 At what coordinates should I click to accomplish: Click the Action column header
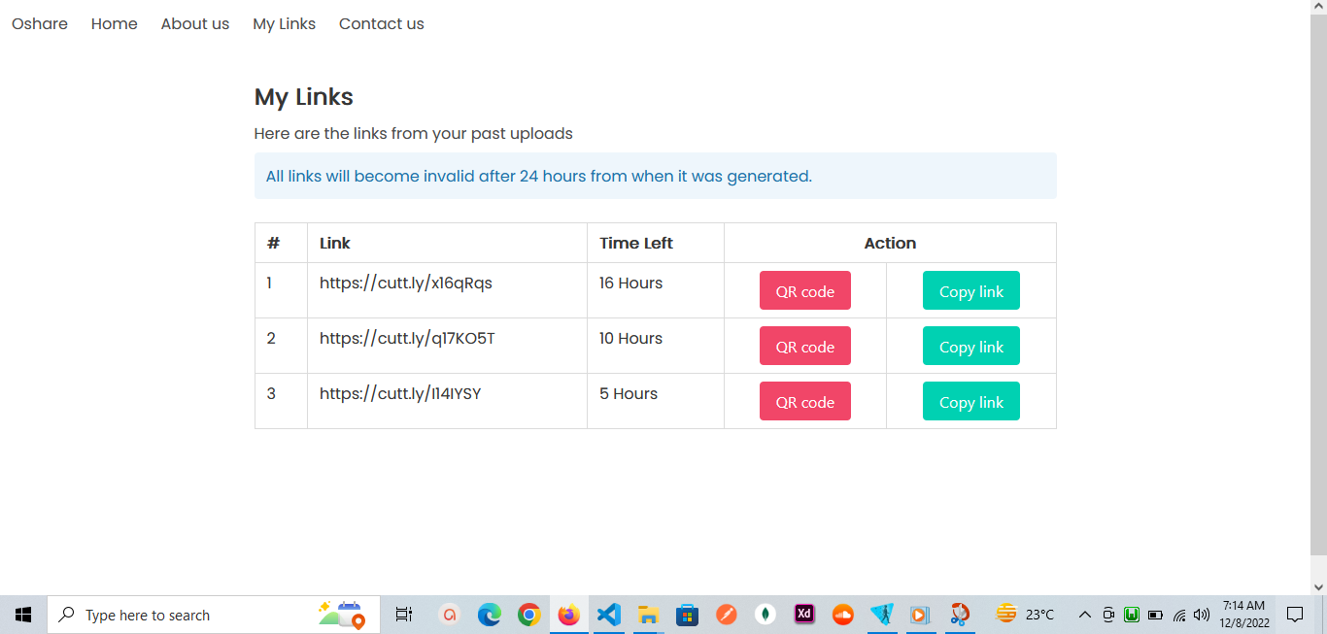(890, 243)
